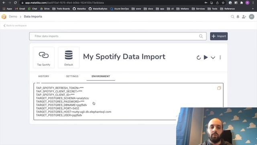Image resolution: width=257 pixels, height=145 pixels.
Task: Open the browser extensions puzzle icon
Action: [242, 3]
